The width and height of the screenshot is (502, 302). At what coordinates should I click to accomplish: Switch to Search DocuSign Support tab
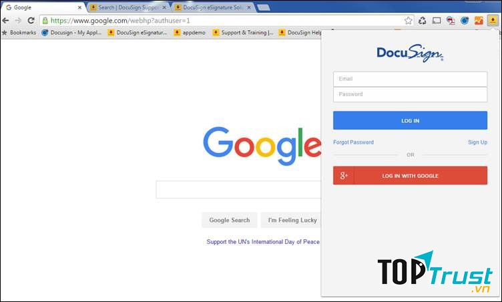tap(128, 7)
